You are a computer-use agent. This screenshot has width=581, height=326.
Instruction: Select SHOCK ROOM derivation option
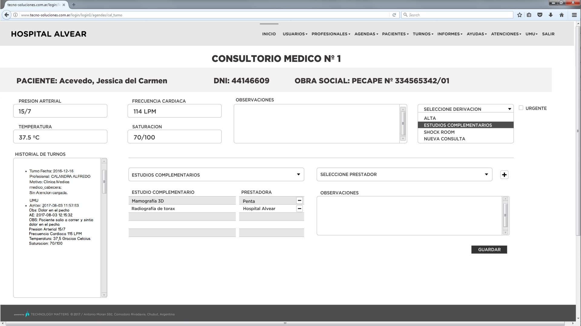tap(465, 132)
